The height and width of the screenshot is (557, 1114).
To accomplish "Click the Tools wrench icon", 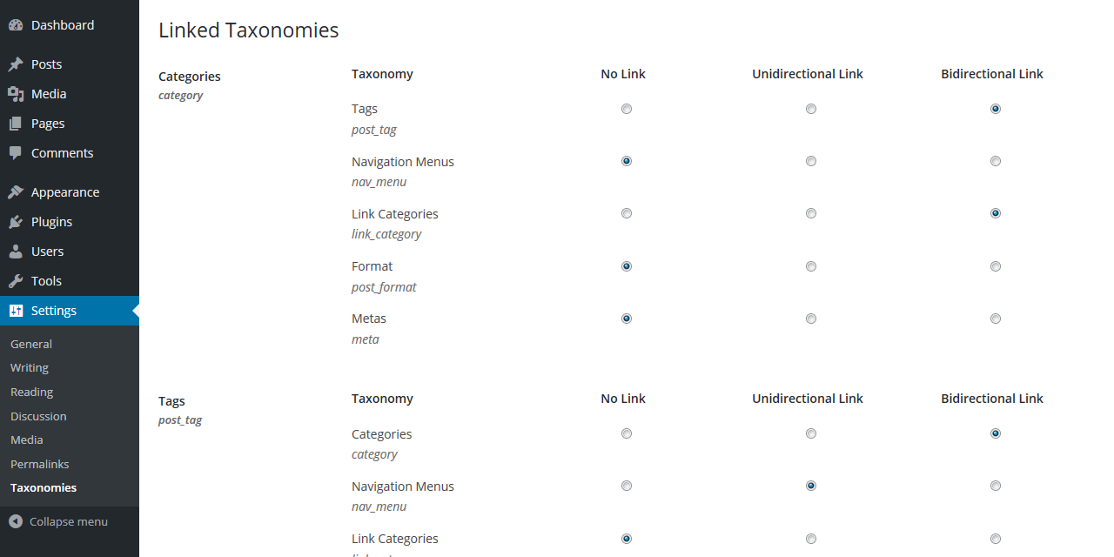I will coord(16,281).
